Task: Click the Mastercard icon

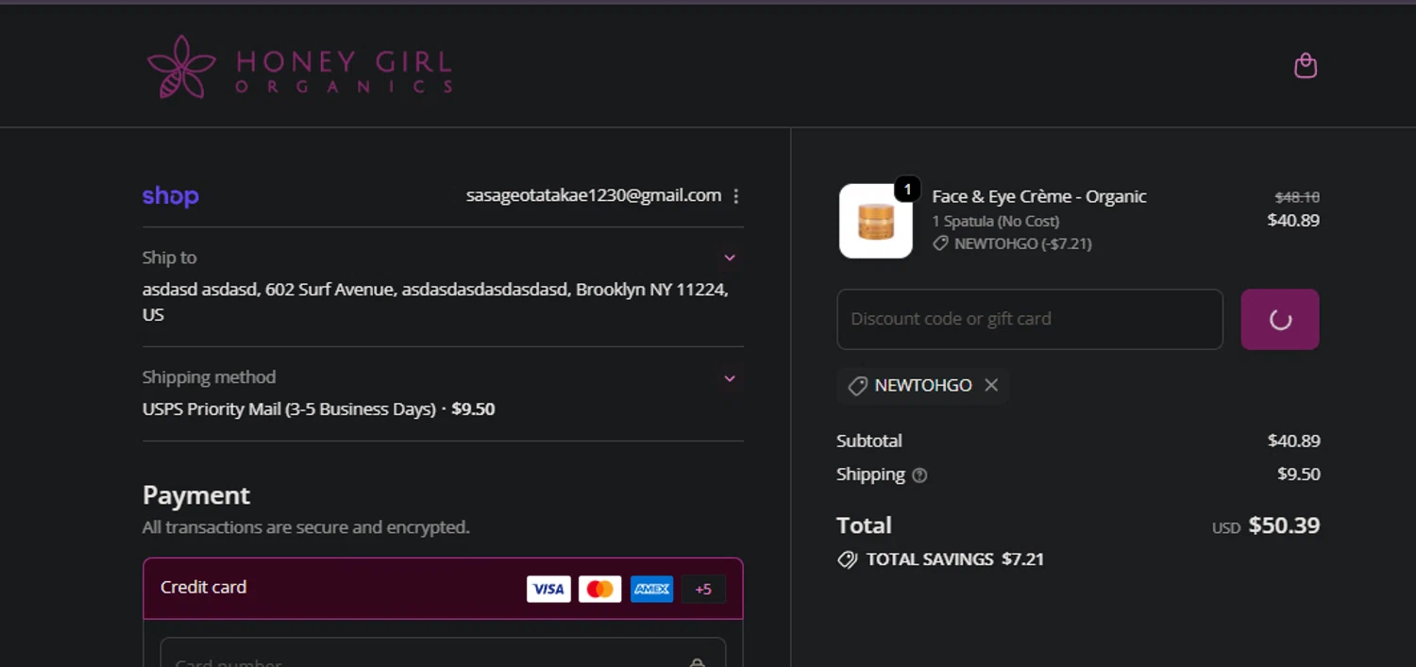Action: point(600,589)
